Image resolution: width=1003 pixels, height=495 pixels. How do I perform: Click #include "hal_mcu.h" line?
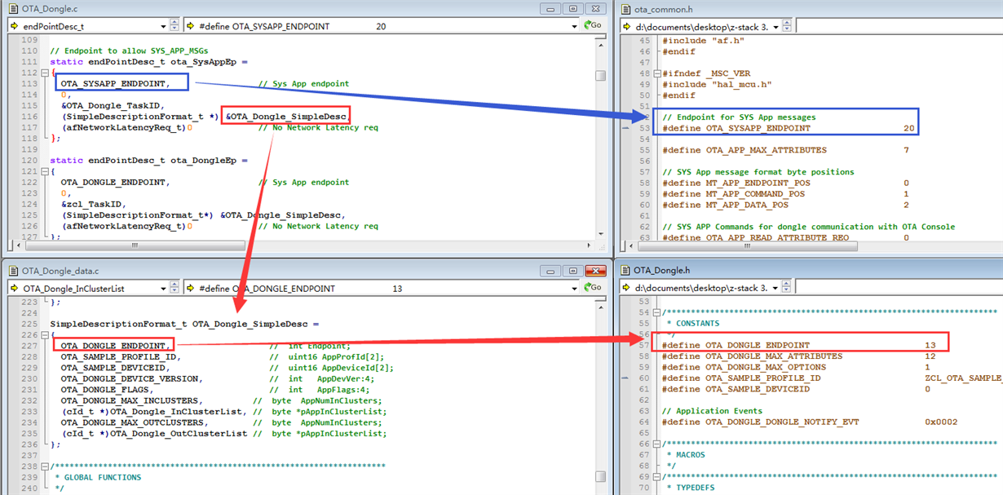[x=717, y=84]
